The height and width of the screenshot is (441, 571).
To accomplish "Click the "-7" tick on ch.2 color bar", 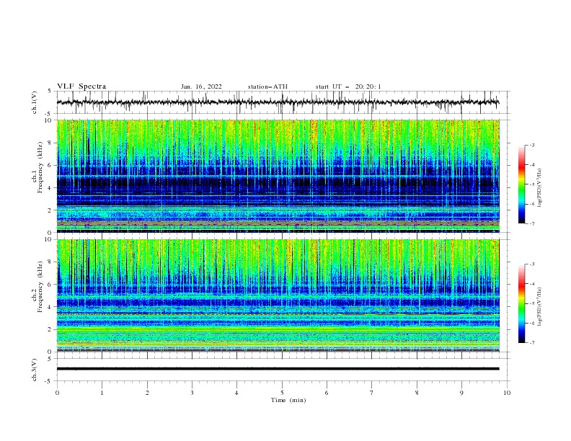I will click(532, 343).
